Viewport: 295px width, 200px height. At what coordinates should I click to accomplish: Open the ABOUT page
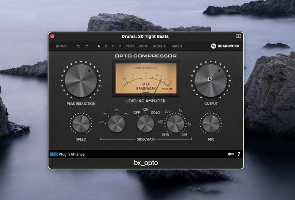(177, 46)
